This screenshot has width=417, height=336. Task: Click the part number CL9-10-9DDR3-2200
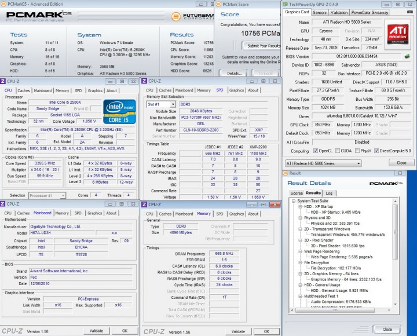coord(201,130)
